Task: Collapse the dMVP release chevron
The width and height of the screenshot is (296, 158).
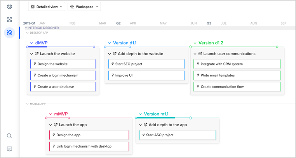Action: [32, 43]
